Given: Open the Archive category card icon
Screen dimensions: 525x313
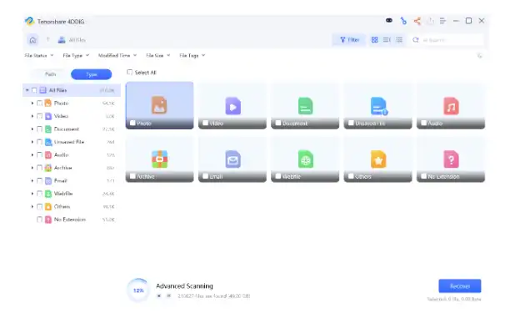Looking at the screenshot, I should pyautogui.click(x=160, y=159).
